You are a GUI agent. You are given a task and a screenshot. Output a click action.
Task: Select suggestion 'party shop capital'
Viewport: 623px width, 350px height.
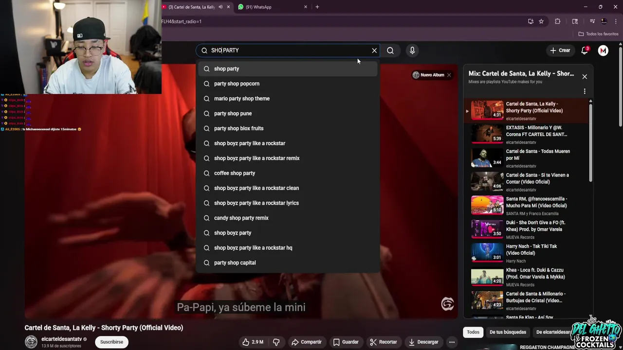click(288, 263)
